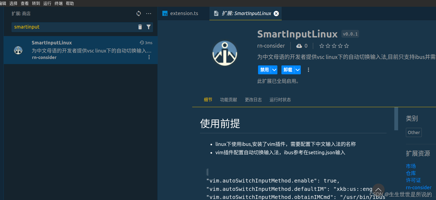Open the 运行时状态 tab
Viewport: 436px width, 200px height.
click(280, 100)
